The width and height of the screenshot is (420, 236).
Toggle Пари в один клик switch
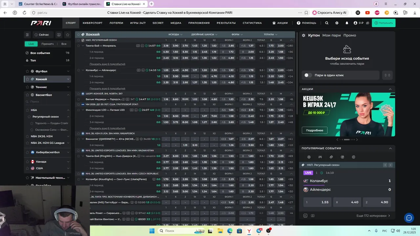[x=308, y=75]
